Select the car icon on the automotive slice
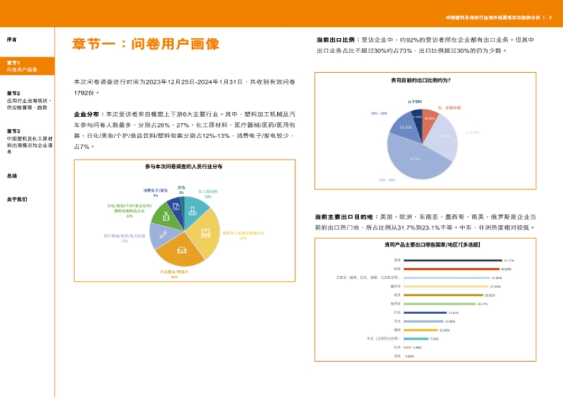This screenshot has width=563, height=397. coord(183,251)
